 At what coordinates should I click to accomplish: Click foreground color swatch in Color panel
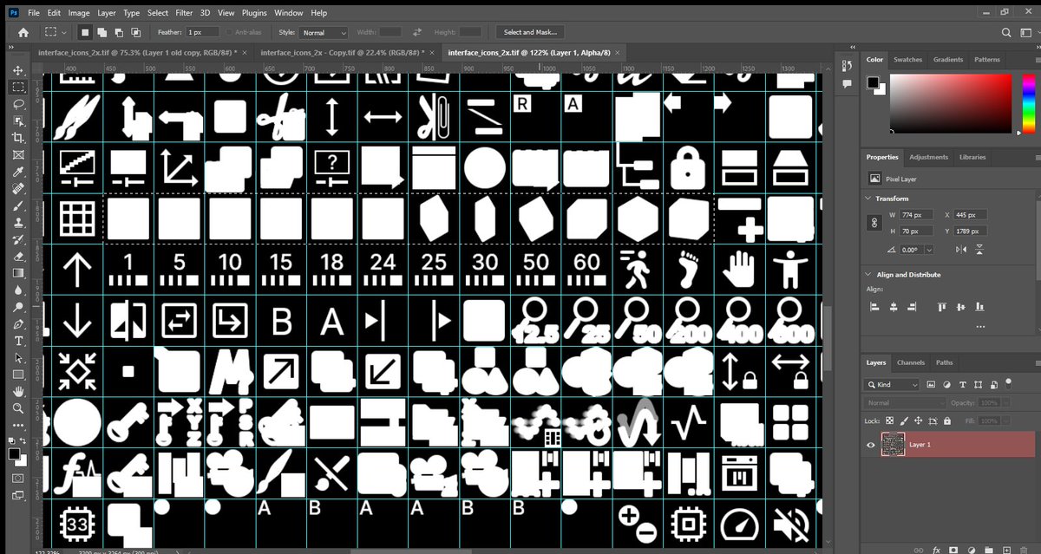coord(872,82)
